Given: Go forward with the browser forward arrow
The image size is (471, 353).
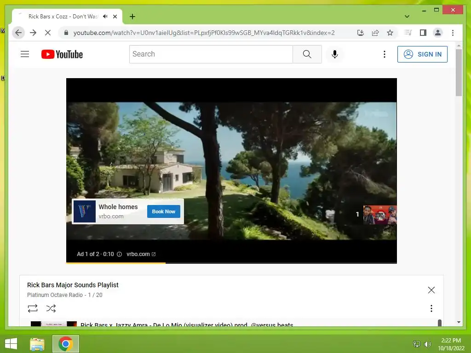Looking at the screenshot, I should pyautogui.click(x=33, y=33).
